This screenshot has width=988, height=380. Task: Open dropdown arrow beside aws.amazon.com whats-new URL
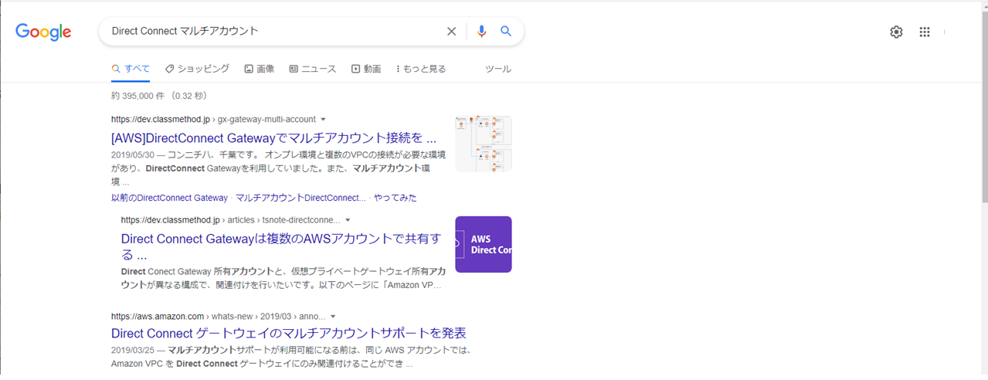[x=333, y=316]
